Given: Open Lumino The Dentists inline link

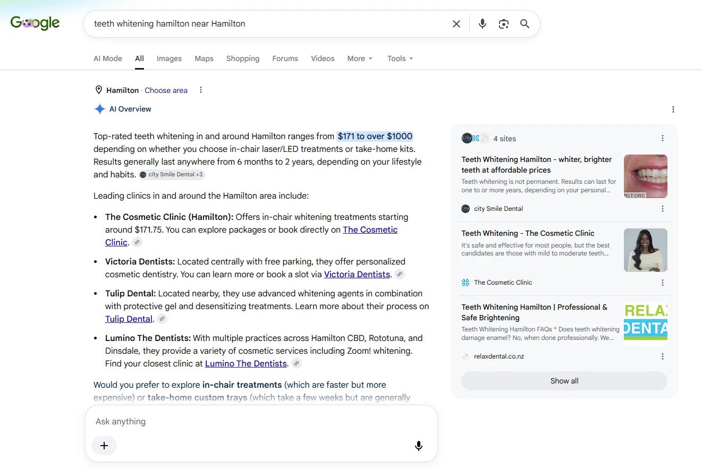Looking at the screenshot, I should [x=246, y=363].
